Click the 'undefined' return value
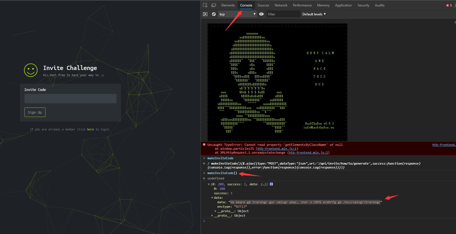 tap(216, 178)
